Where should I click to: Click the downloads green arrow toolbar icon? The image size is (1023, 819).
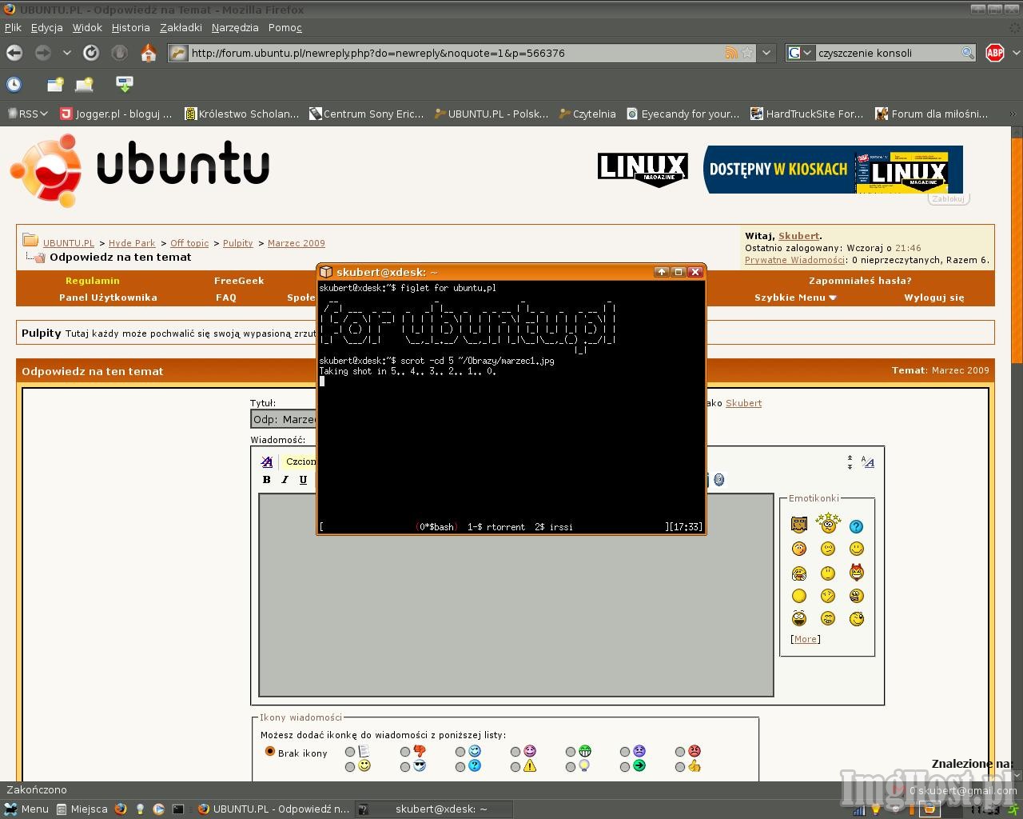[124, 83]
